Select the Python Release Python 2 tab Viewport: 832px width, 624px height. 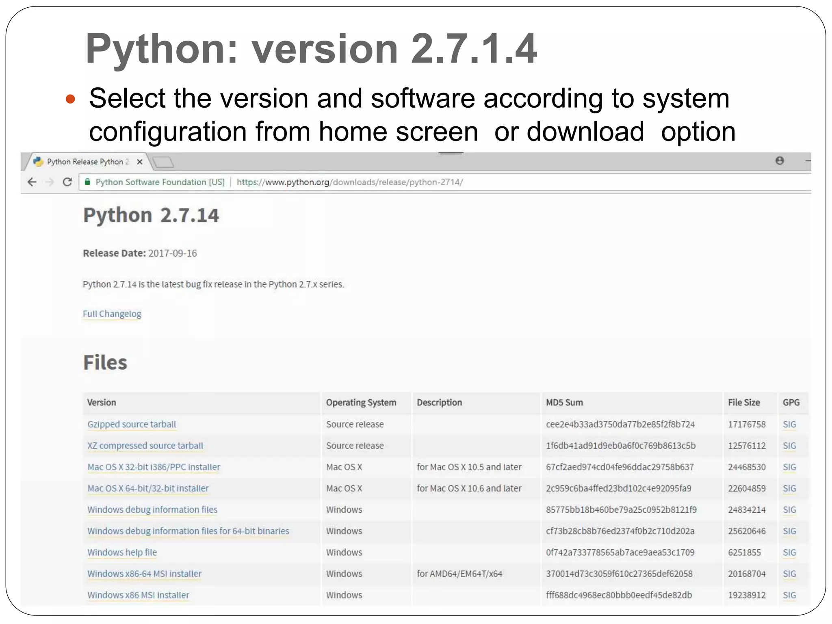pyautogui.click(x=87, y=162)
